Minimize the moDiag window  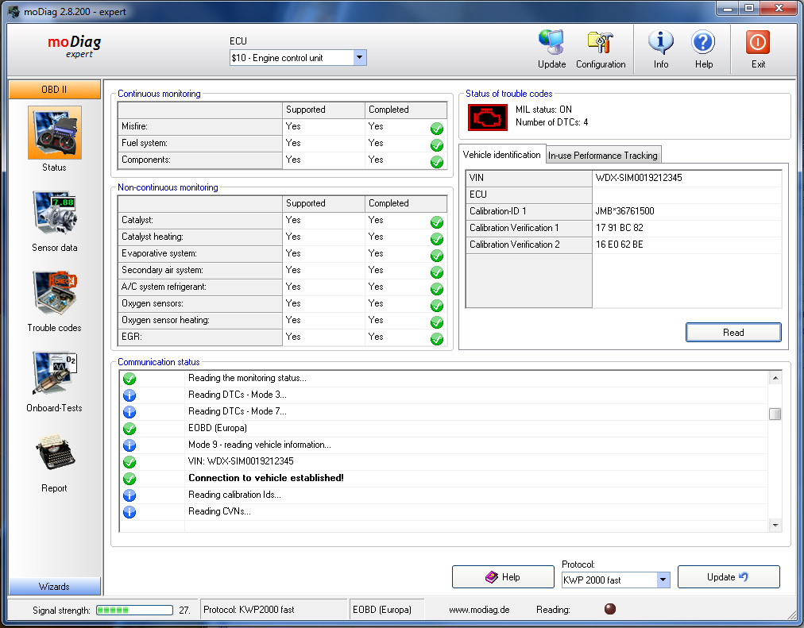(727, 8)
